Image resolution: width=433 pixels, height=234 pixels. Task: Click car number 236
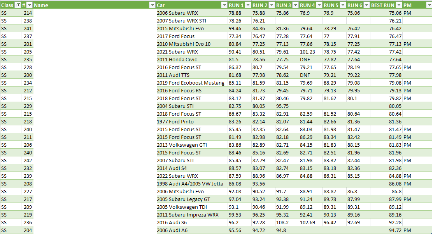point(27,222)
